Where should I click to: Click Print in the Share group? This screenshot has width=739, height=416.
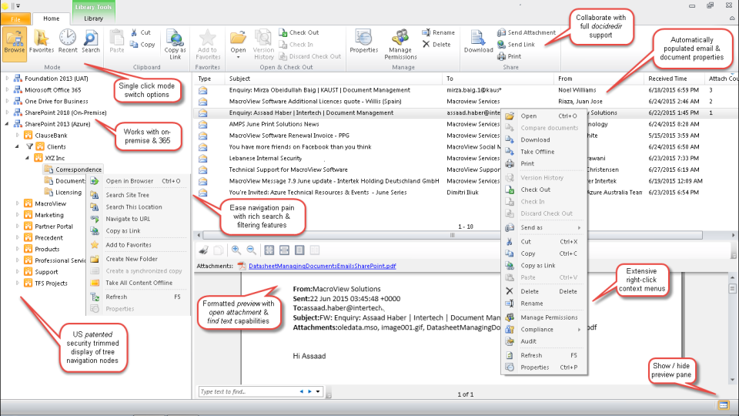[x=509, y=56]
